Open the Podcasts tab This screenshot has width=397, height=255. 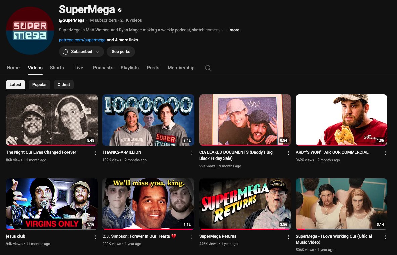(103, 68)
